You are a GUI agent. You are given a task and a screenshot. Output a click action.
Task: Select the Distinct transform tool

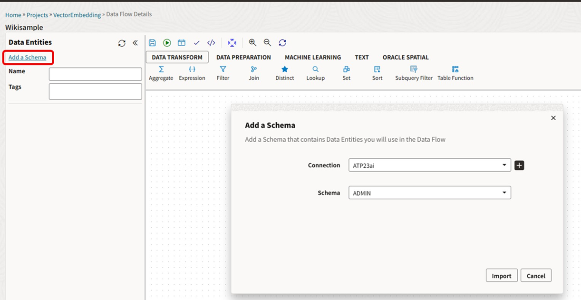coord(285,73)
